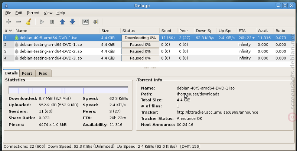This screenshot has height=151, width=297.
Task: Click Paused 0% bar of debian-testing-amd64-DVD-2.iso
Action: coord(140,51)
